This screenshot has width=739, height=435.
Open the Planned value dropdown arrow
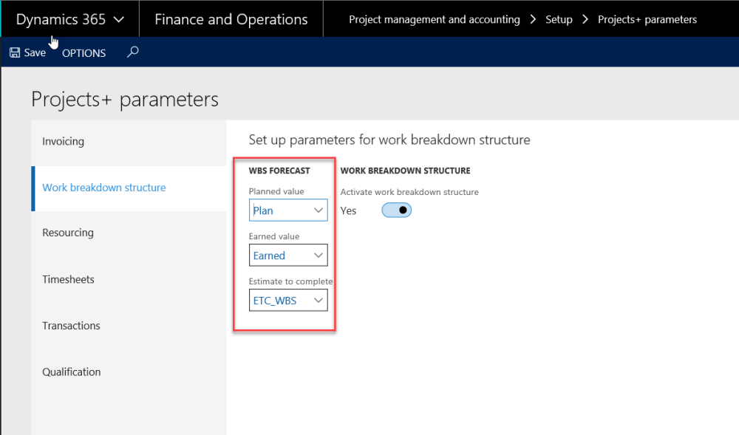319,210
